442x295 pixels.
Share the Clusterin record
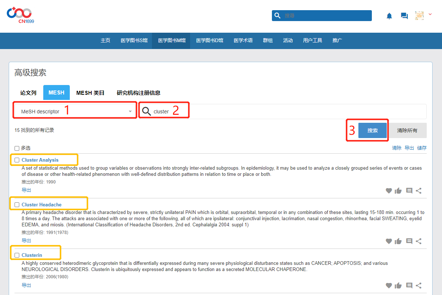click(x=419, y=286)
